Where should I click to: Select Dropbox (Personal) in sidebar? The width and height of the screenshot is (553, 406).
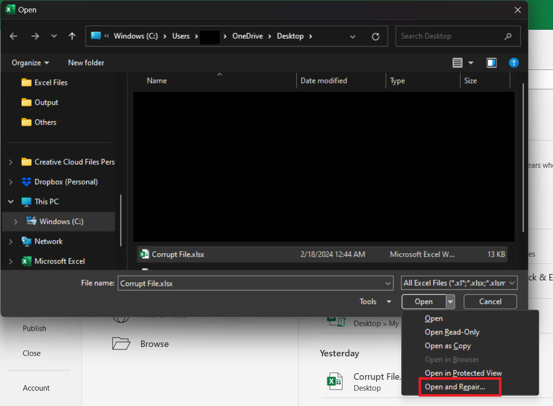pos(60,182)
